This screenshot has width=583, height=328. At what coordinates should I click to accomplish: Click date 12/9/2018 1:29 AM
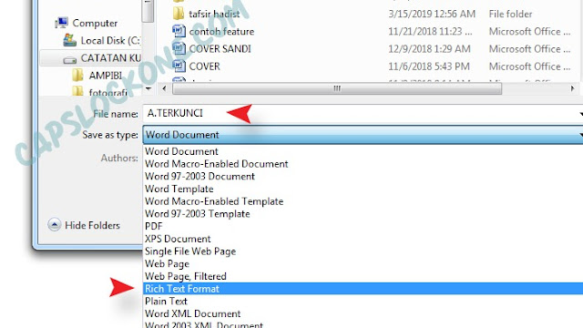[x=429, y=49]
